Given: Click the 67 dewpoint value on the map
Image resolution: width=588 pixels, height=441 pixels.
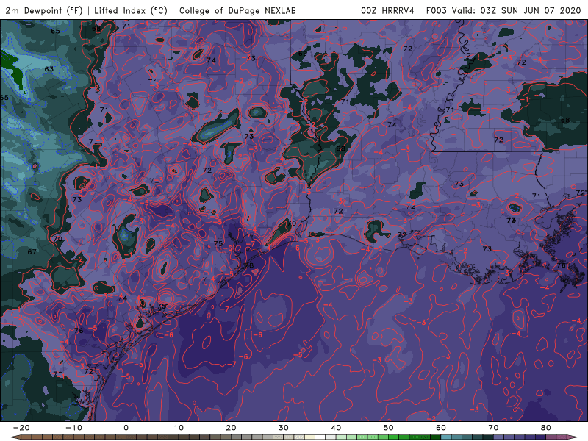Looking at the screenshot, I should [32, 251].
